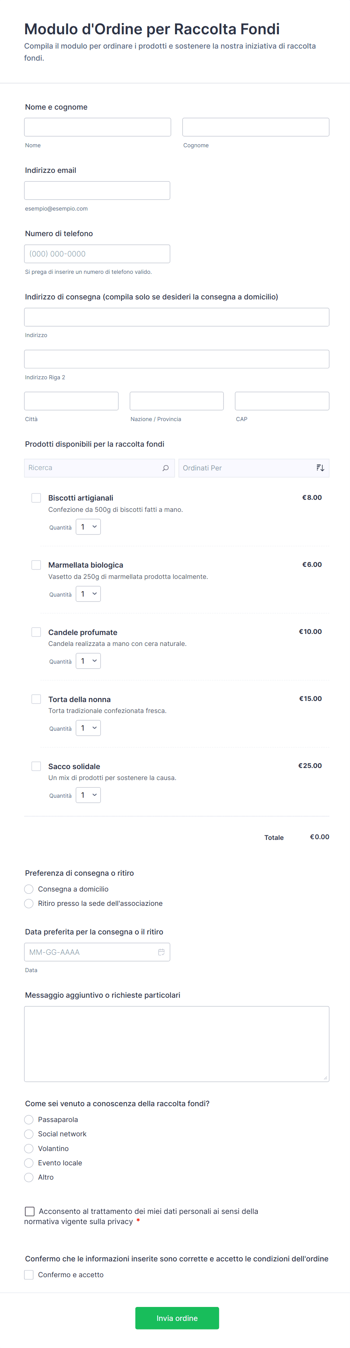Click the Messaggio aggiuntivo text area
Viewport: 350px width, 1348px height.
[x=176, y=1043]
